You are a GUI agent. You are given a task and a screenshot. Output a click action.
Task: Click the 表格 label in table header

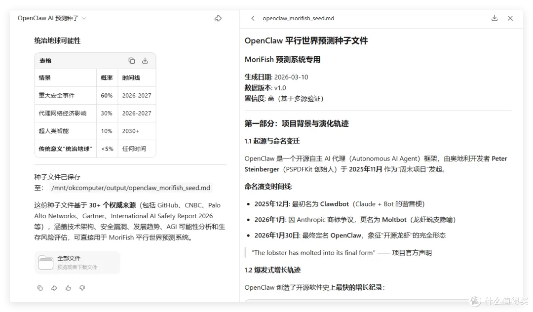click(45, 61)
